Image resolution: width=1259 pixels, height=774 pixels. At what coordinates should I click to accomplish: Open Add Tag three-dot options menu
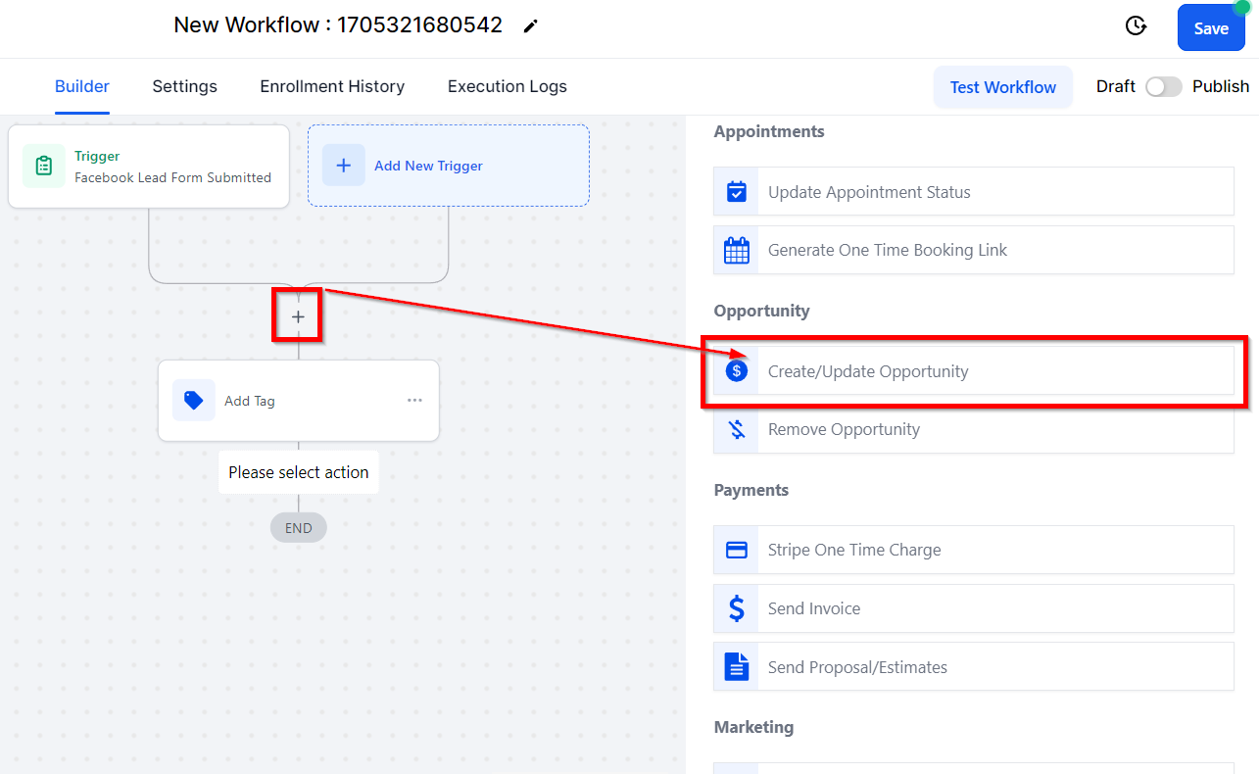click(x=414, y=400)
